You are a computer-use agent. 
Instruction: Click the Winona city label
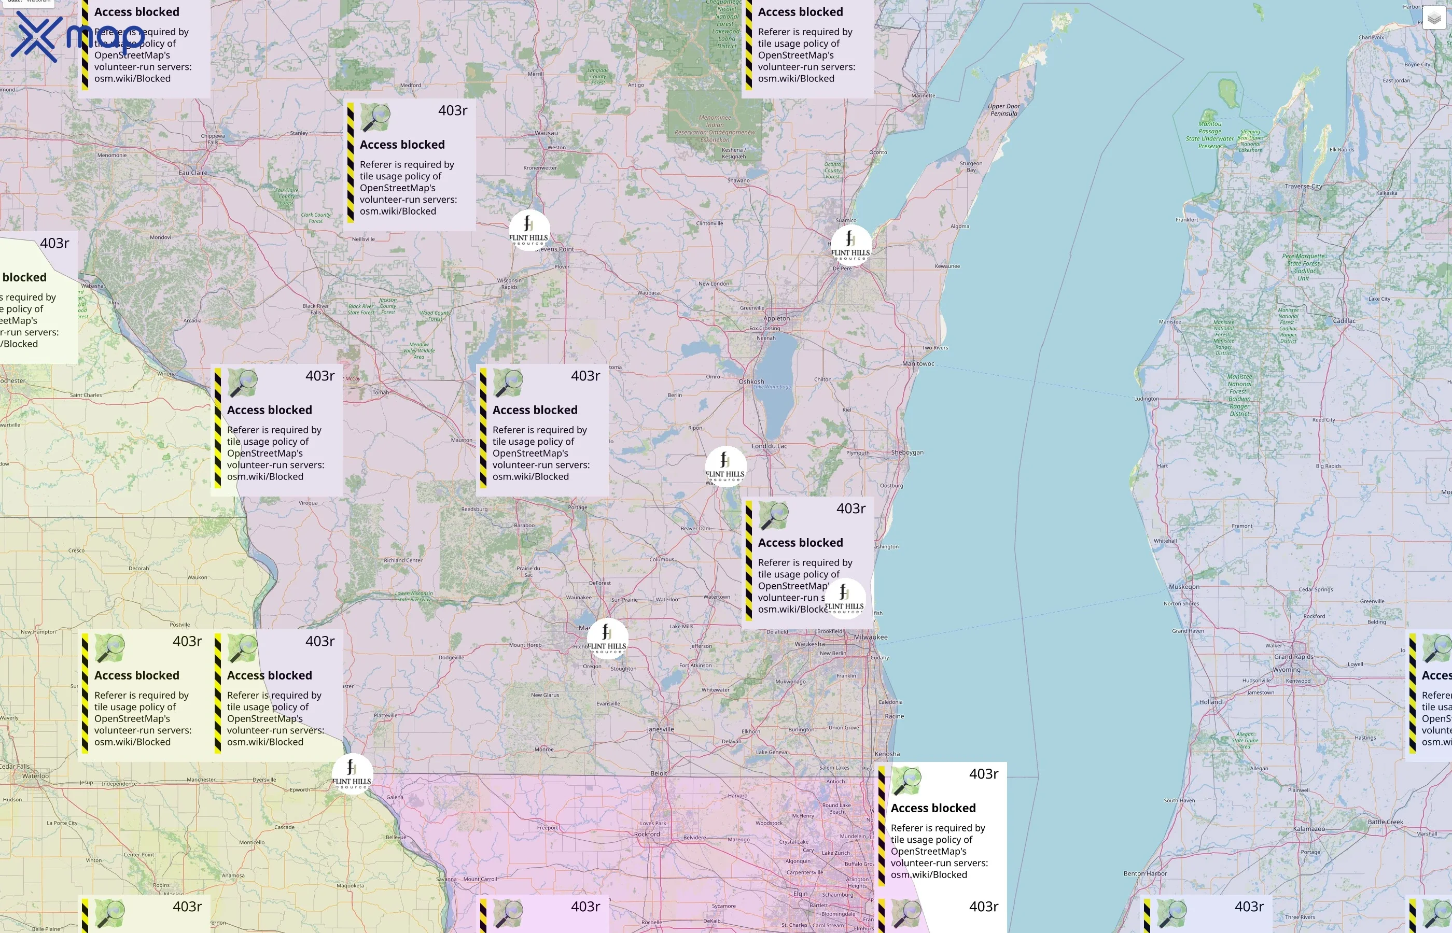click(x=166, y=374)
